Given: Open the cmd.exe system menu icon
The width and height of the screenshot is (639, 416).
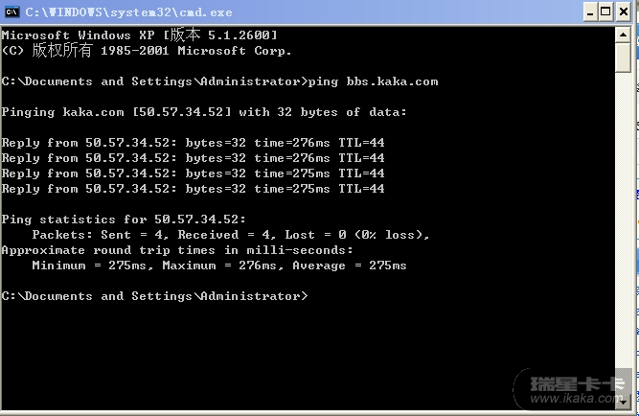Looking at the screenshot, I should pos(11,12).
